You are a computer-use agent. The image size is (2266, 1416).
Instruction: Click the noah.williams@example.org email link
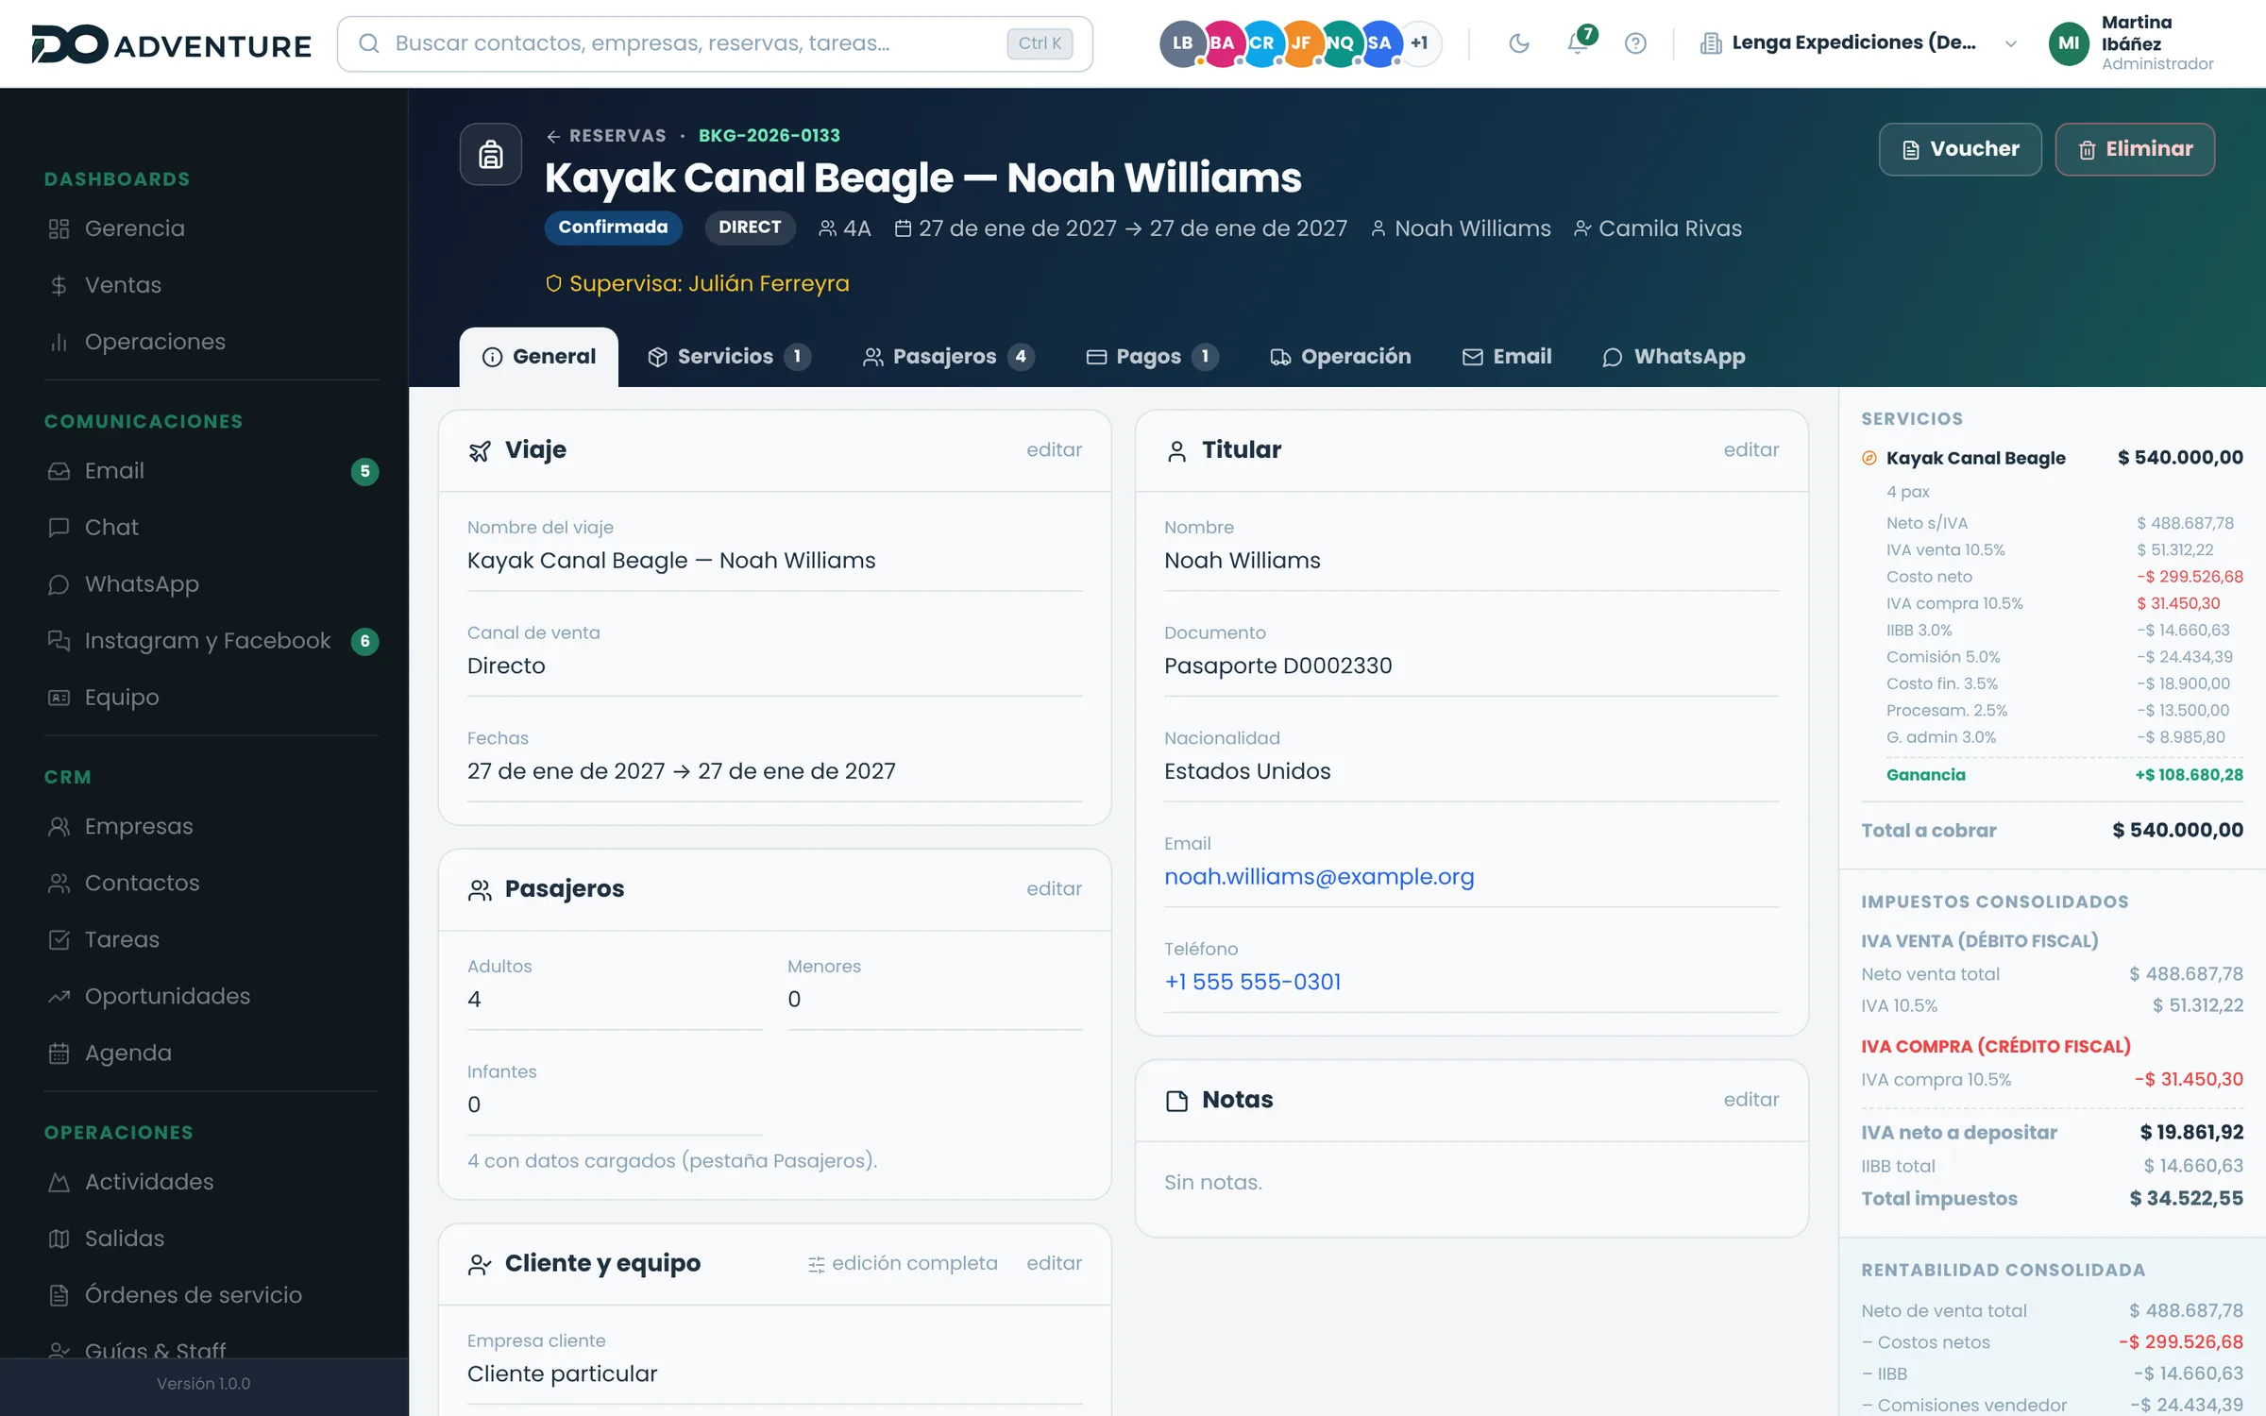pyautogui.click(x=1319, y=877)
